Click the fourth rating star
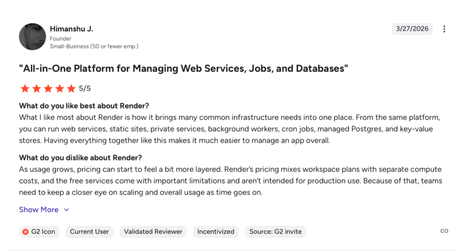Viewport: 467px width, 251px height. [x=60, y=88]
